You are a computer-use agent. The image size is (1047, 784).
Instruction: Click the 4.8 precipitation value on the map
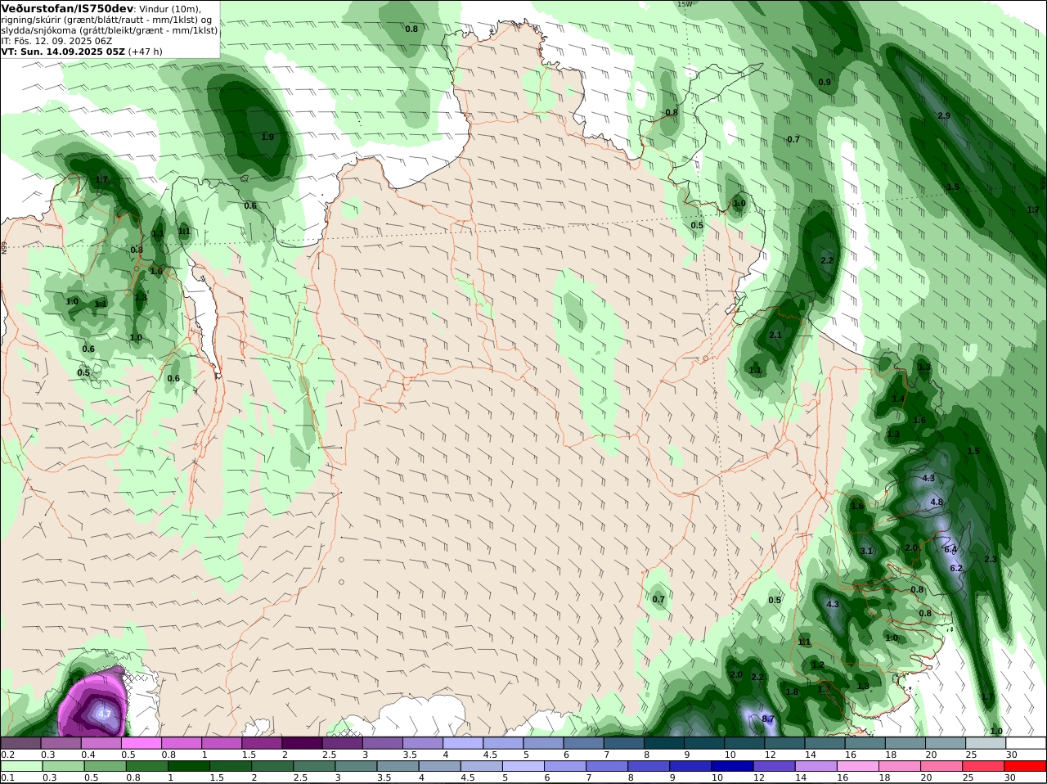pyautogui.click(x=937, y=502)
